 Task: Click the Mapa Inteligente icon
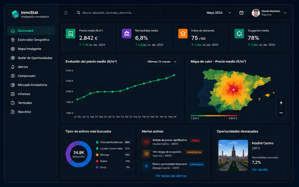point(13,49)
